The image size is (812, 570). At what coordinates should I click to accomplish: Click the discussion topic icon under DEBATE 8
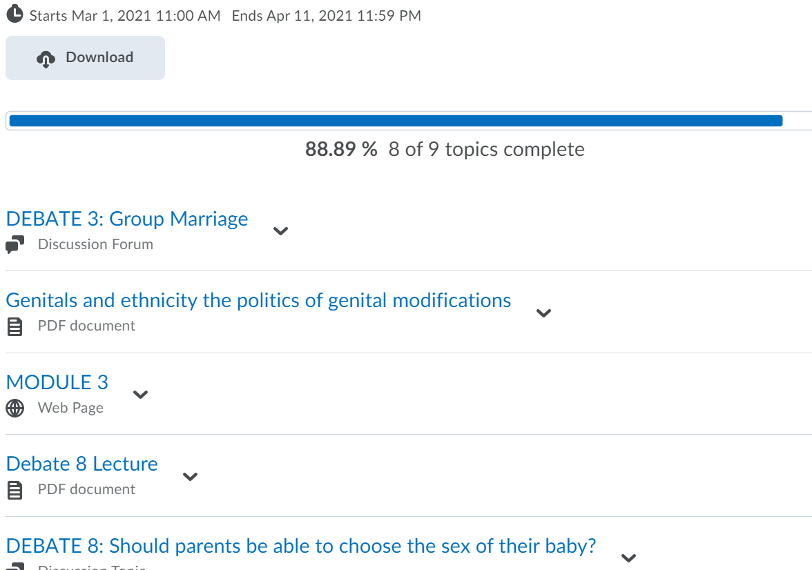coord(15,567)
